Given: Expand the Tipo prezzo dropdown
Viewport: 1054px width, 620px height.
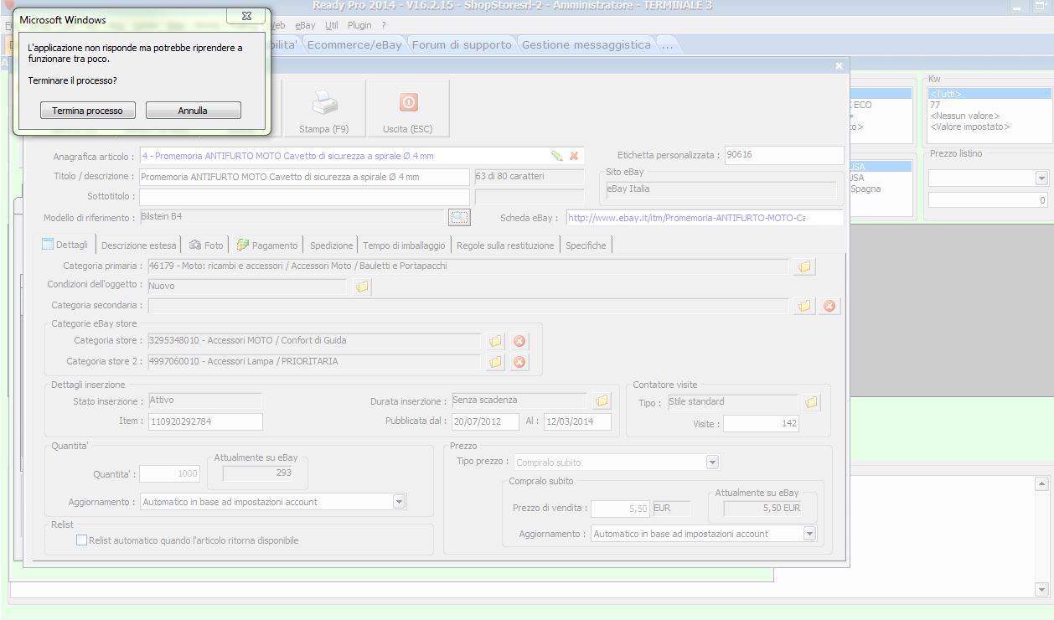Looking at the screenshot, I should point(712,462).
